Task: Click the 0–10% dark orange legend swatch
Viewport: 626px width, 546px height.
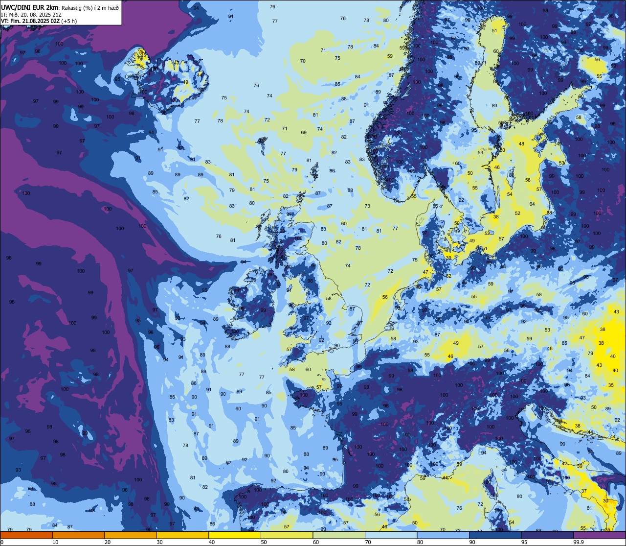Action: tap(26, 535)
